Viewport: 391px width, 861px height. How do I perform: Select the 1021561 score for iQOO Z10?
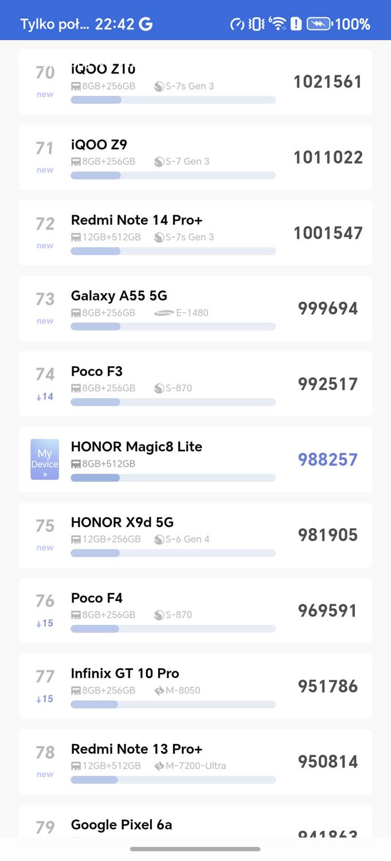tap(327, 82)
